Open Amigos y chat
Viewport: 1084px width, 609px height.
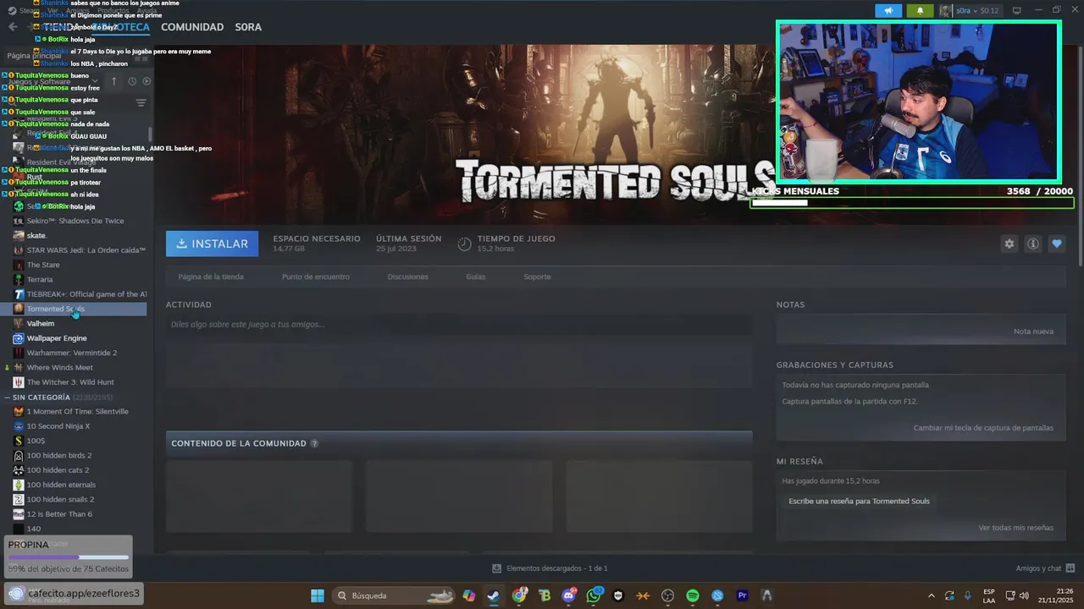pyautogui.click(x=1045, y=568)
